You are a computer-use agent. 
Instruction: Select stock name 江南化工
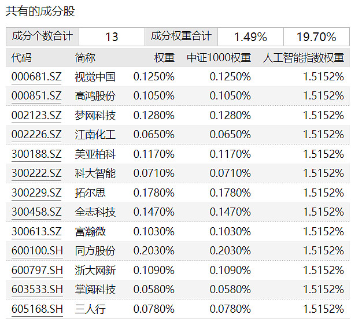click(95, 135)
